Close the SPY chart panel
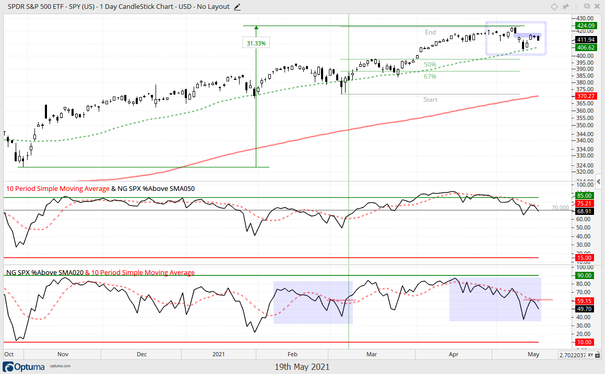Viewport: 605px width, 374px height. point(597,7)
